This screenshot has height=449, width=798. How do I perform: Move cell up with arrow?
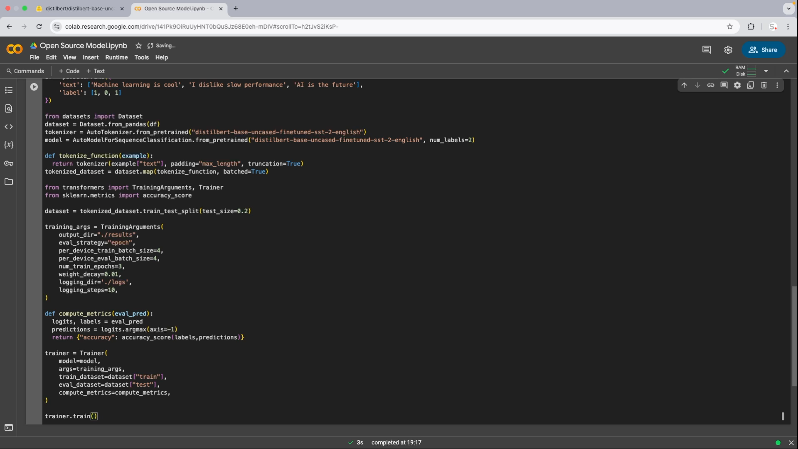coord(684,85)
